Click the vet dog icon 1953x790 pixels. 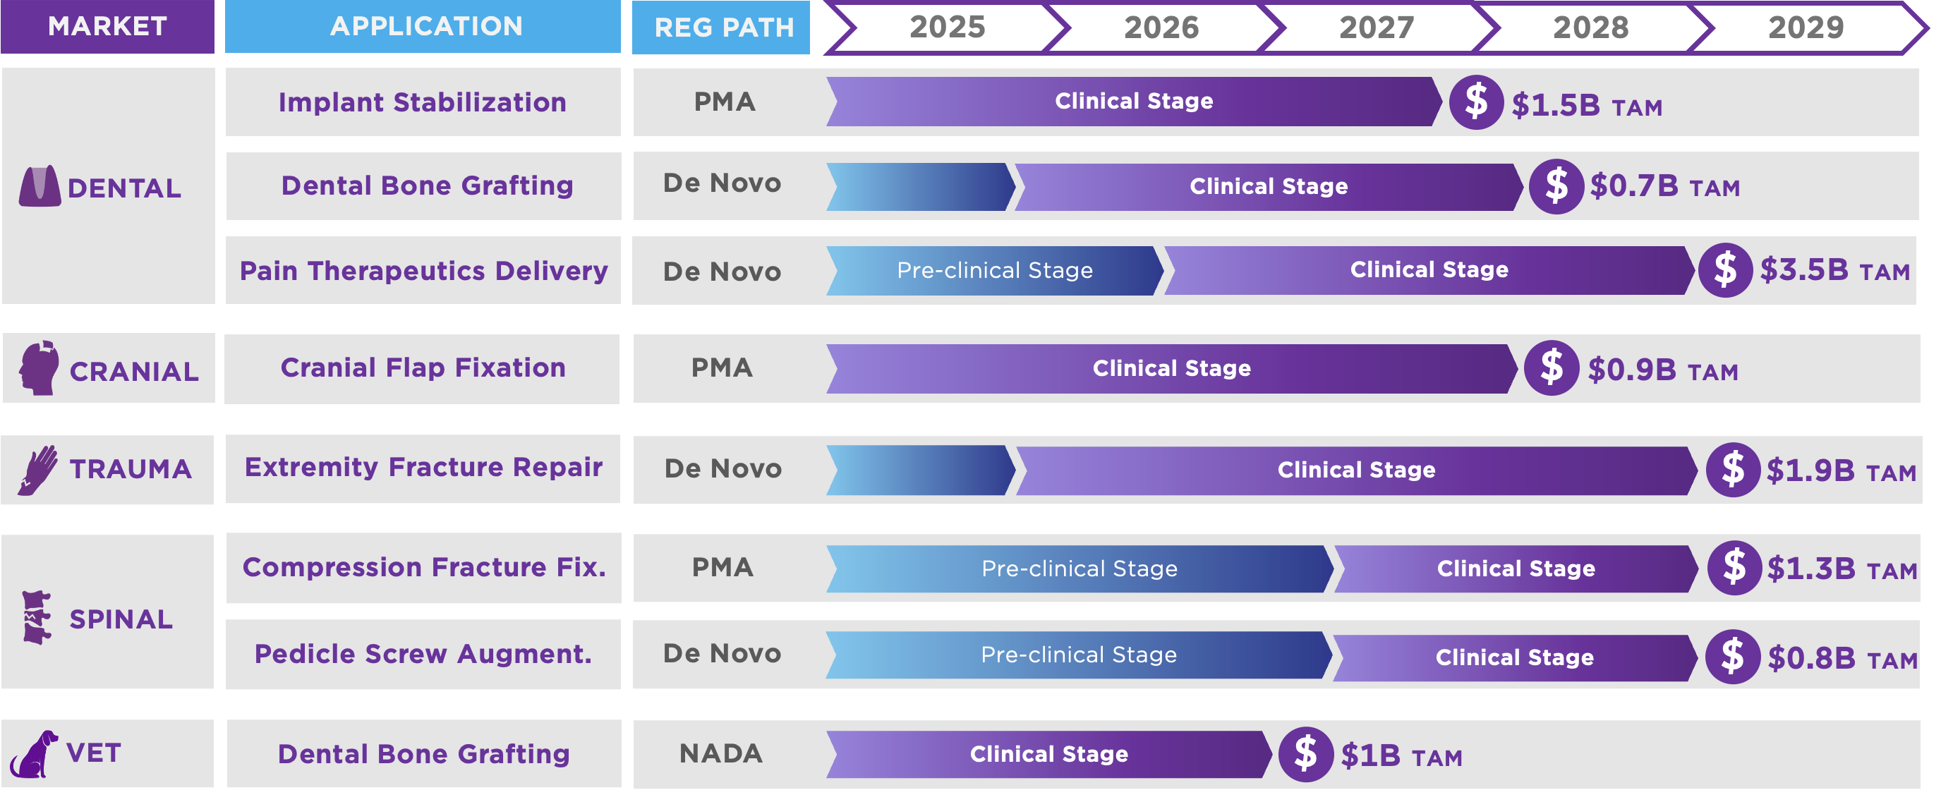click(34, 753)
